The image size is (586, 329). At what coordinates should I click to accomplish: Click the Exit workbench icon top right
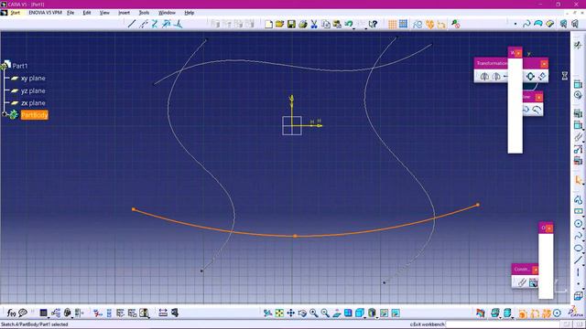point(578,45)
